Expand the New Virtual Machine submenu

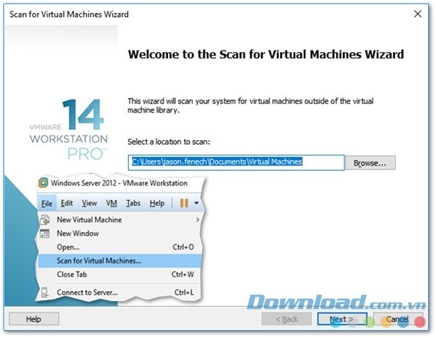pos(119,220)
